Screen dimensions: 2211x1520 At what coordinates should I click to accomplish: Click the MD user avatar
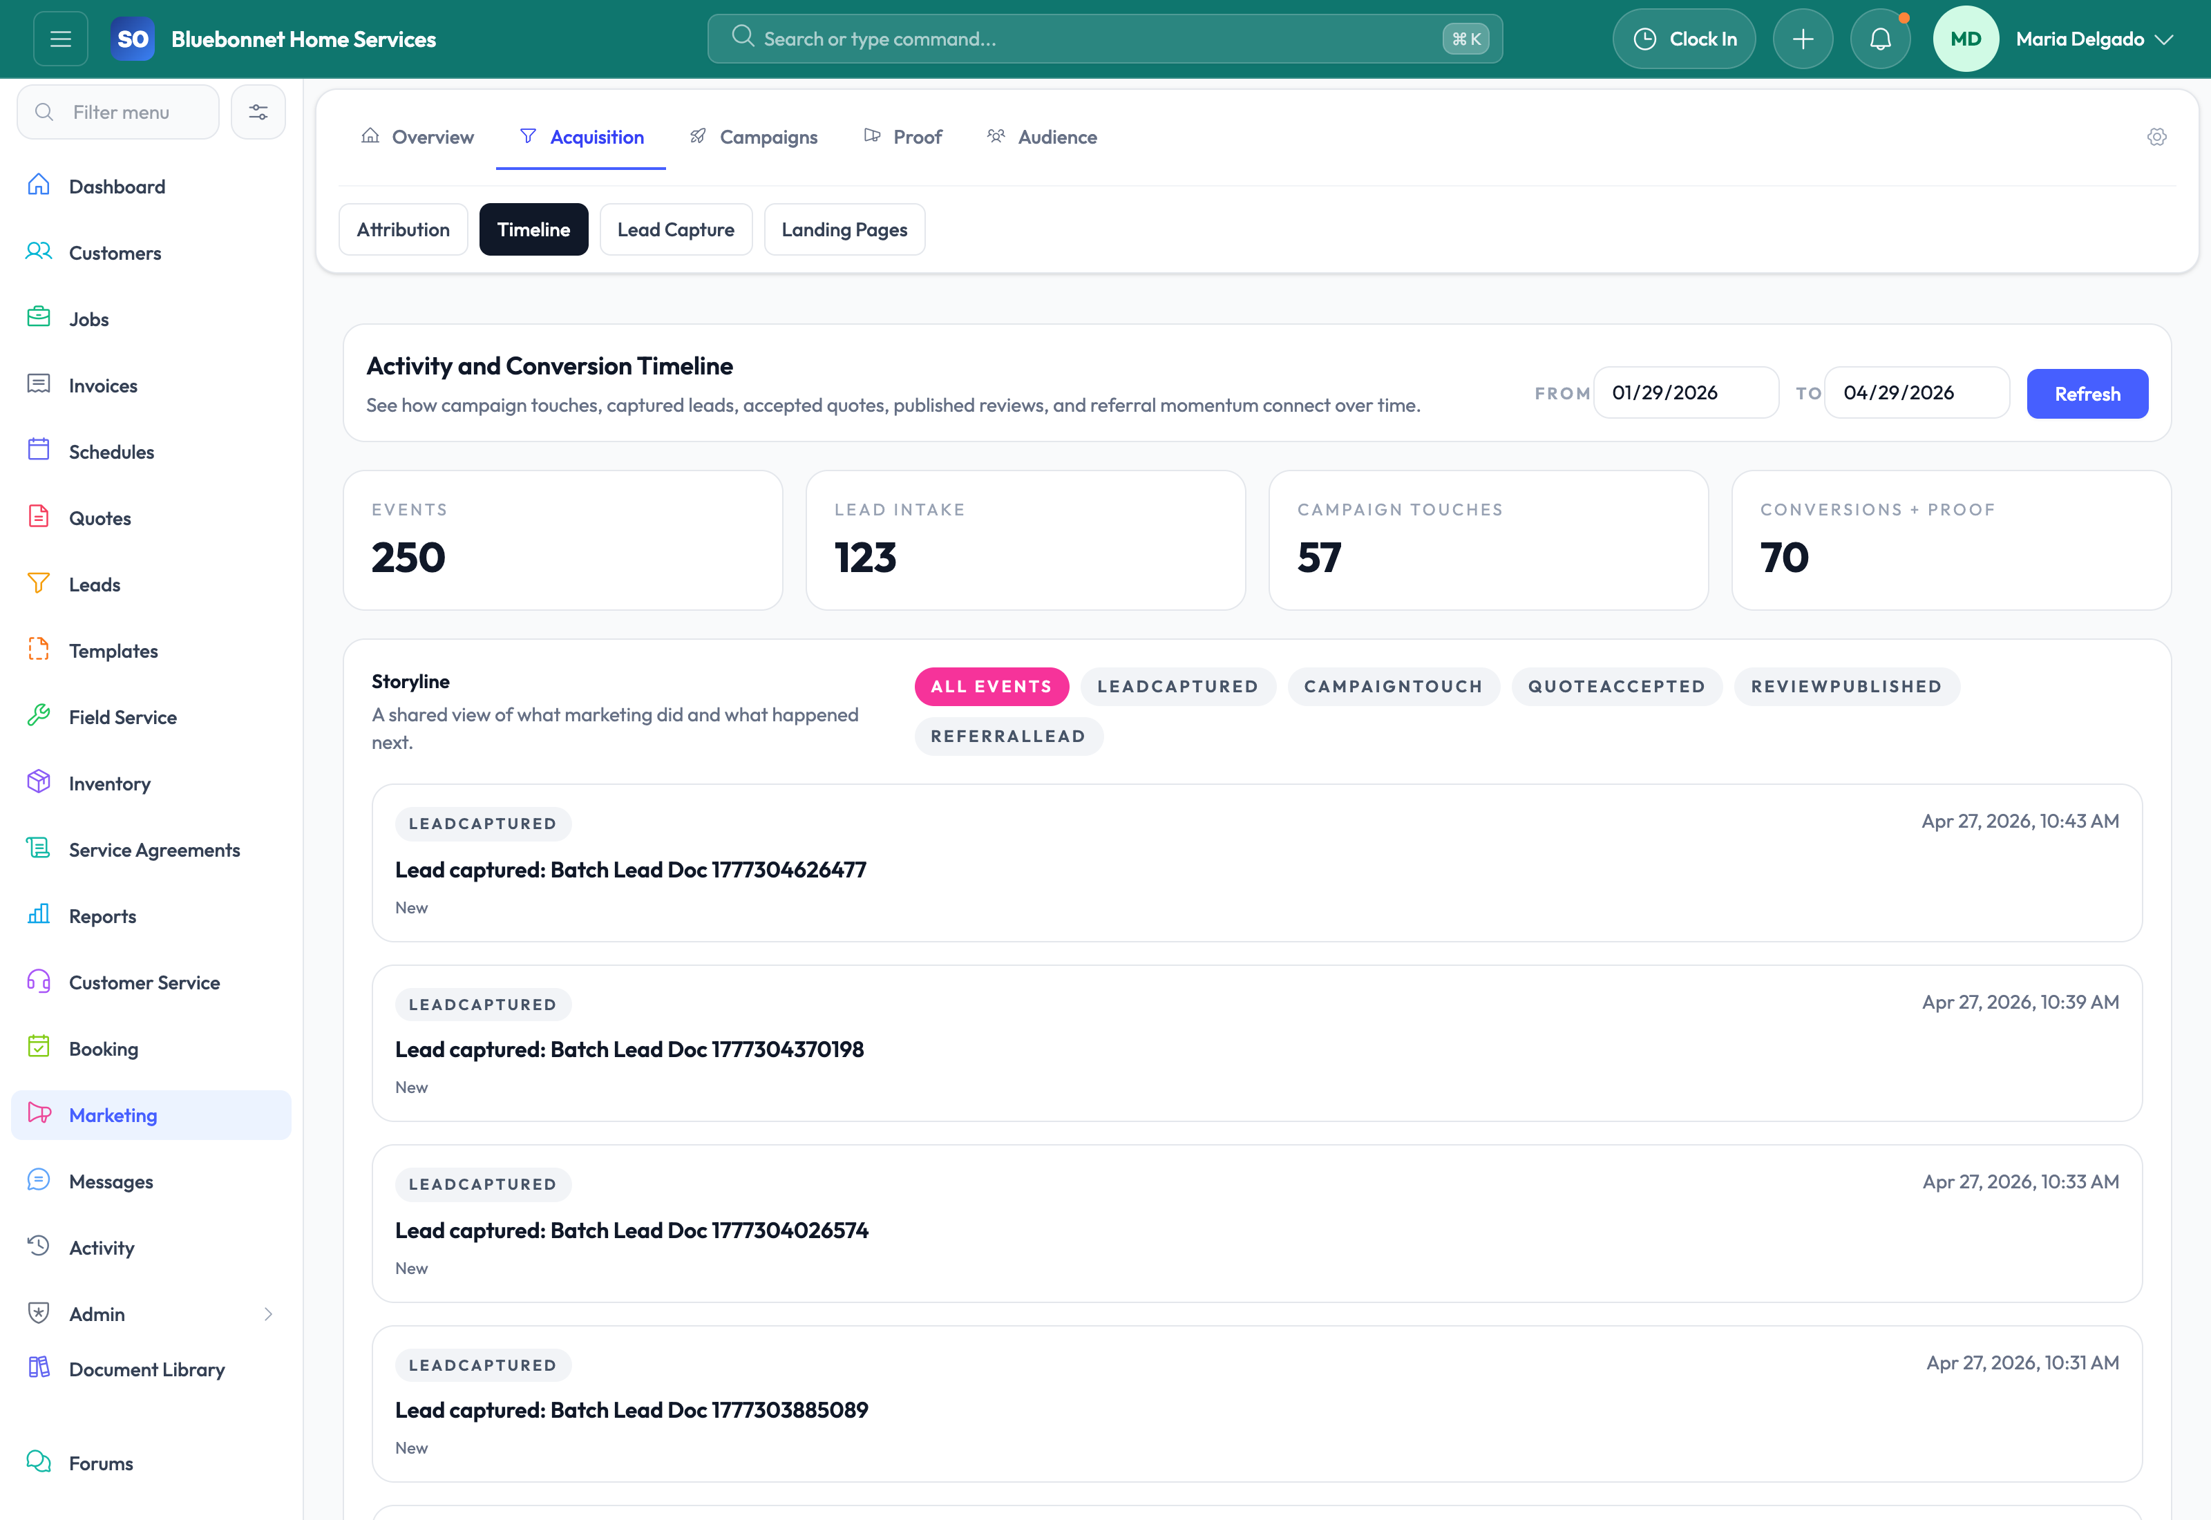coord(1965,39)
